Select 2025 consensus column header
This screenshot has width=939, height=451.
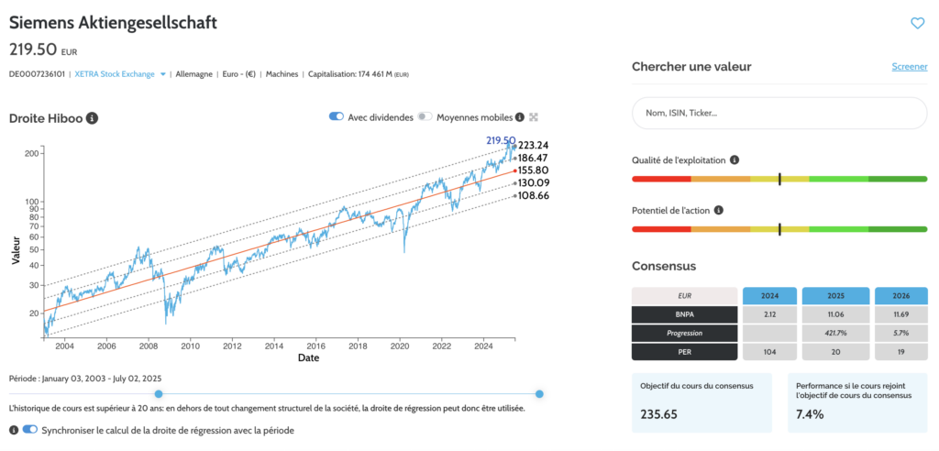pos(835,296)
